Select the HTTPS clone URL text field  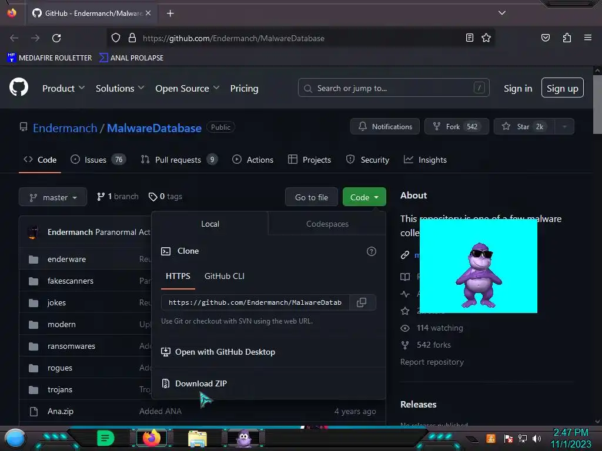click(x=255, y=302)
